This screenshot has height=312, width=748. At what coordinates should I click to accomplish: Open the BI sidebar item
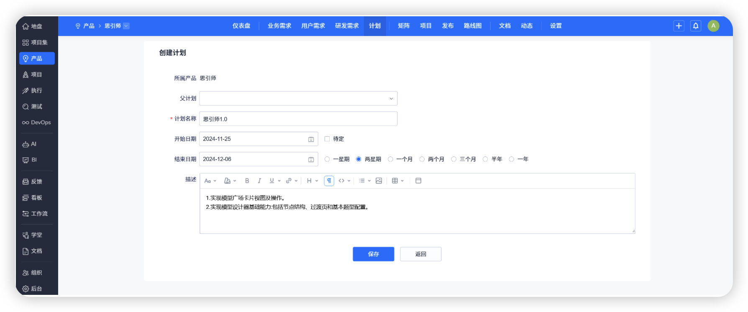[30, 160]
